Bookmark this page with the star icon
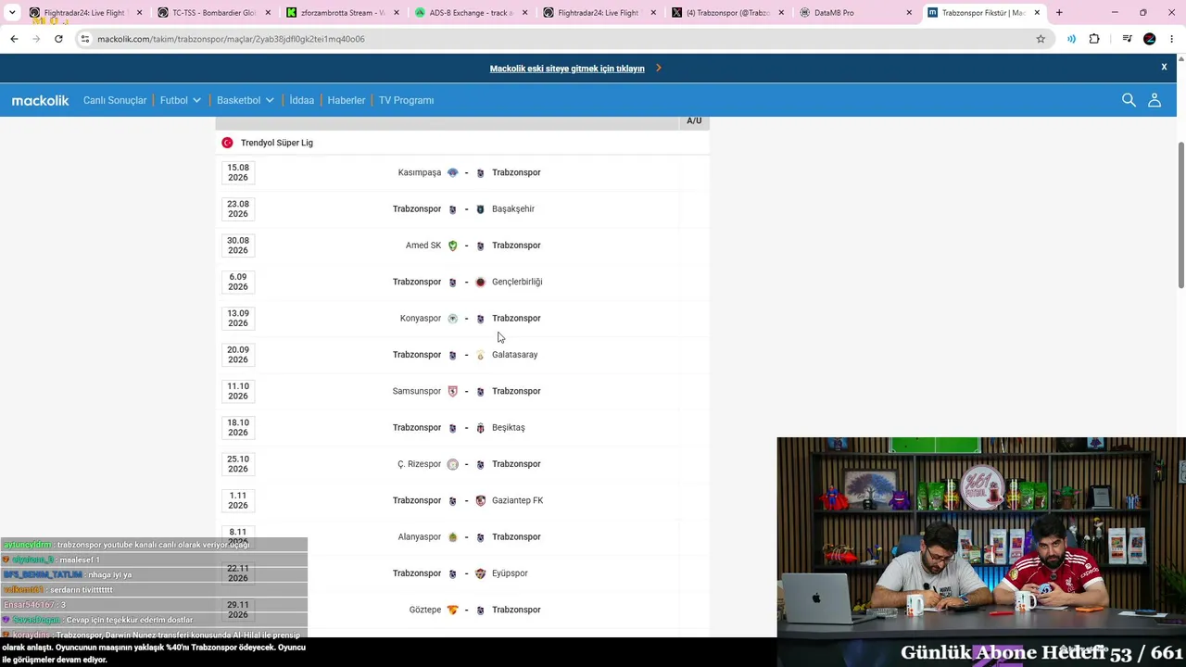 click(x=1041, y=39)
